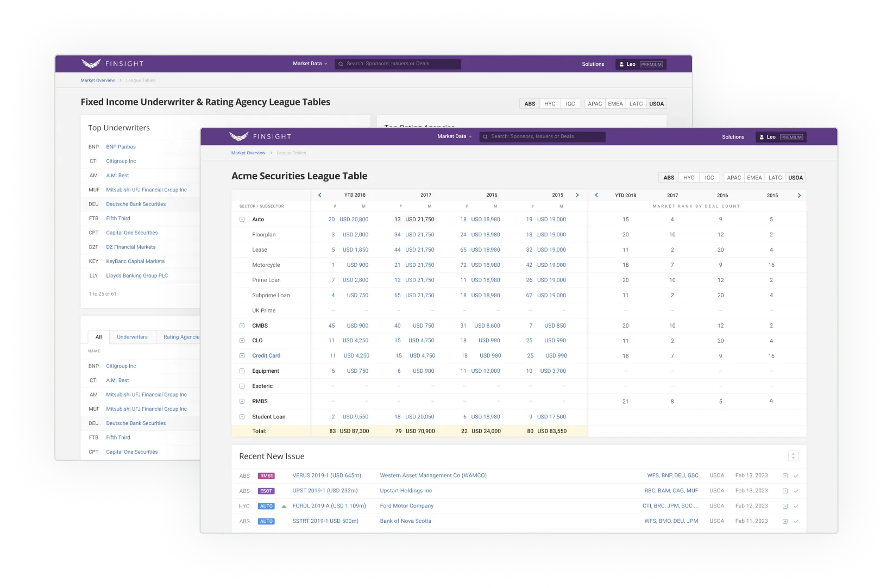Expand the Student Loan sector row

point(242,417)
